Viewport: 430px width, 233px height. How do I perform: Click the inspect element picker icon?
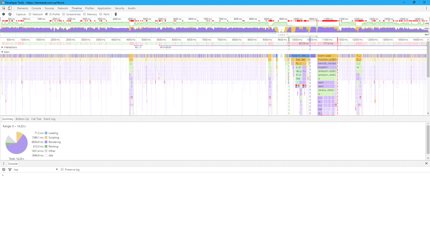[4, 8]
